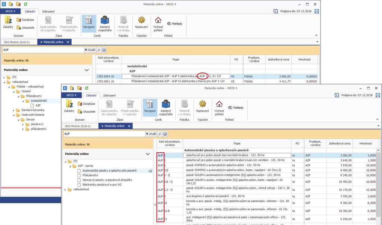Select Nerezové pisoáry a pisoárové přepážky item
The height and width of the screenshot is (225, 382).
[107, 180]
